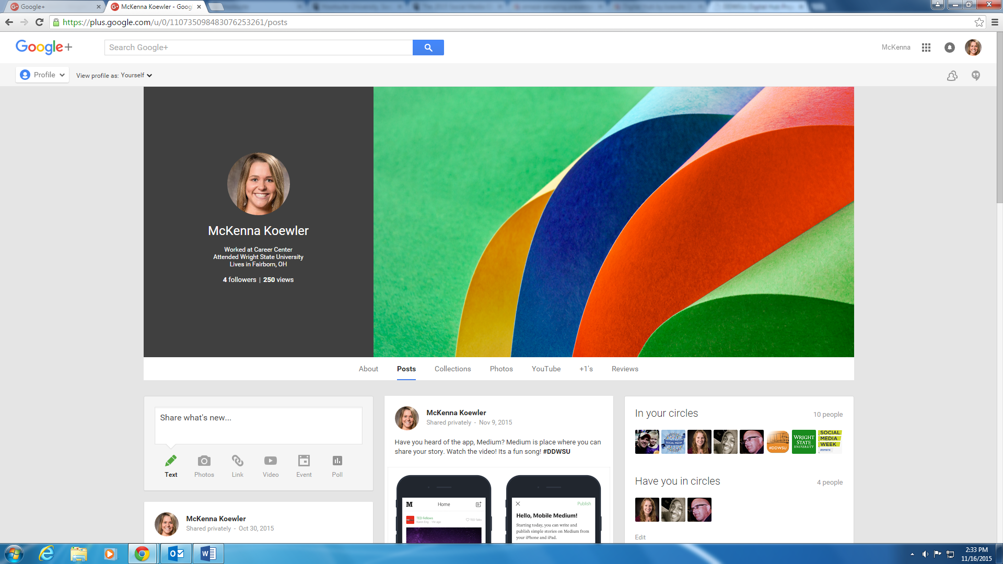Viewport: 1003px width, 564px height.
Task: Click the green Text pencil icon
Action: pos(171,461)
